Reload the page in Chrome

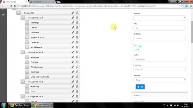11,6
